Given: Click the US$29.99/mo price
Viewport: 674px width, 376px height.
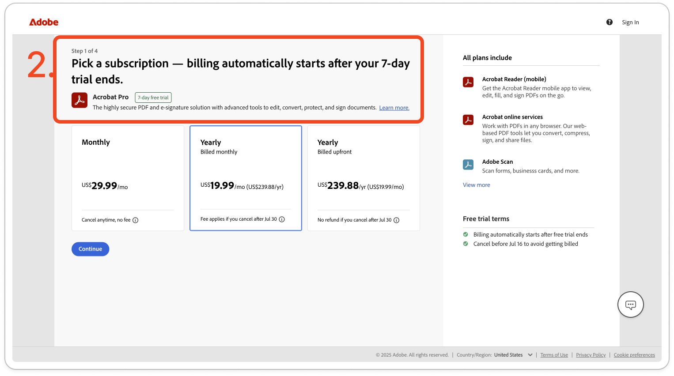Looking at the screenshot, I should coord(105,186).
